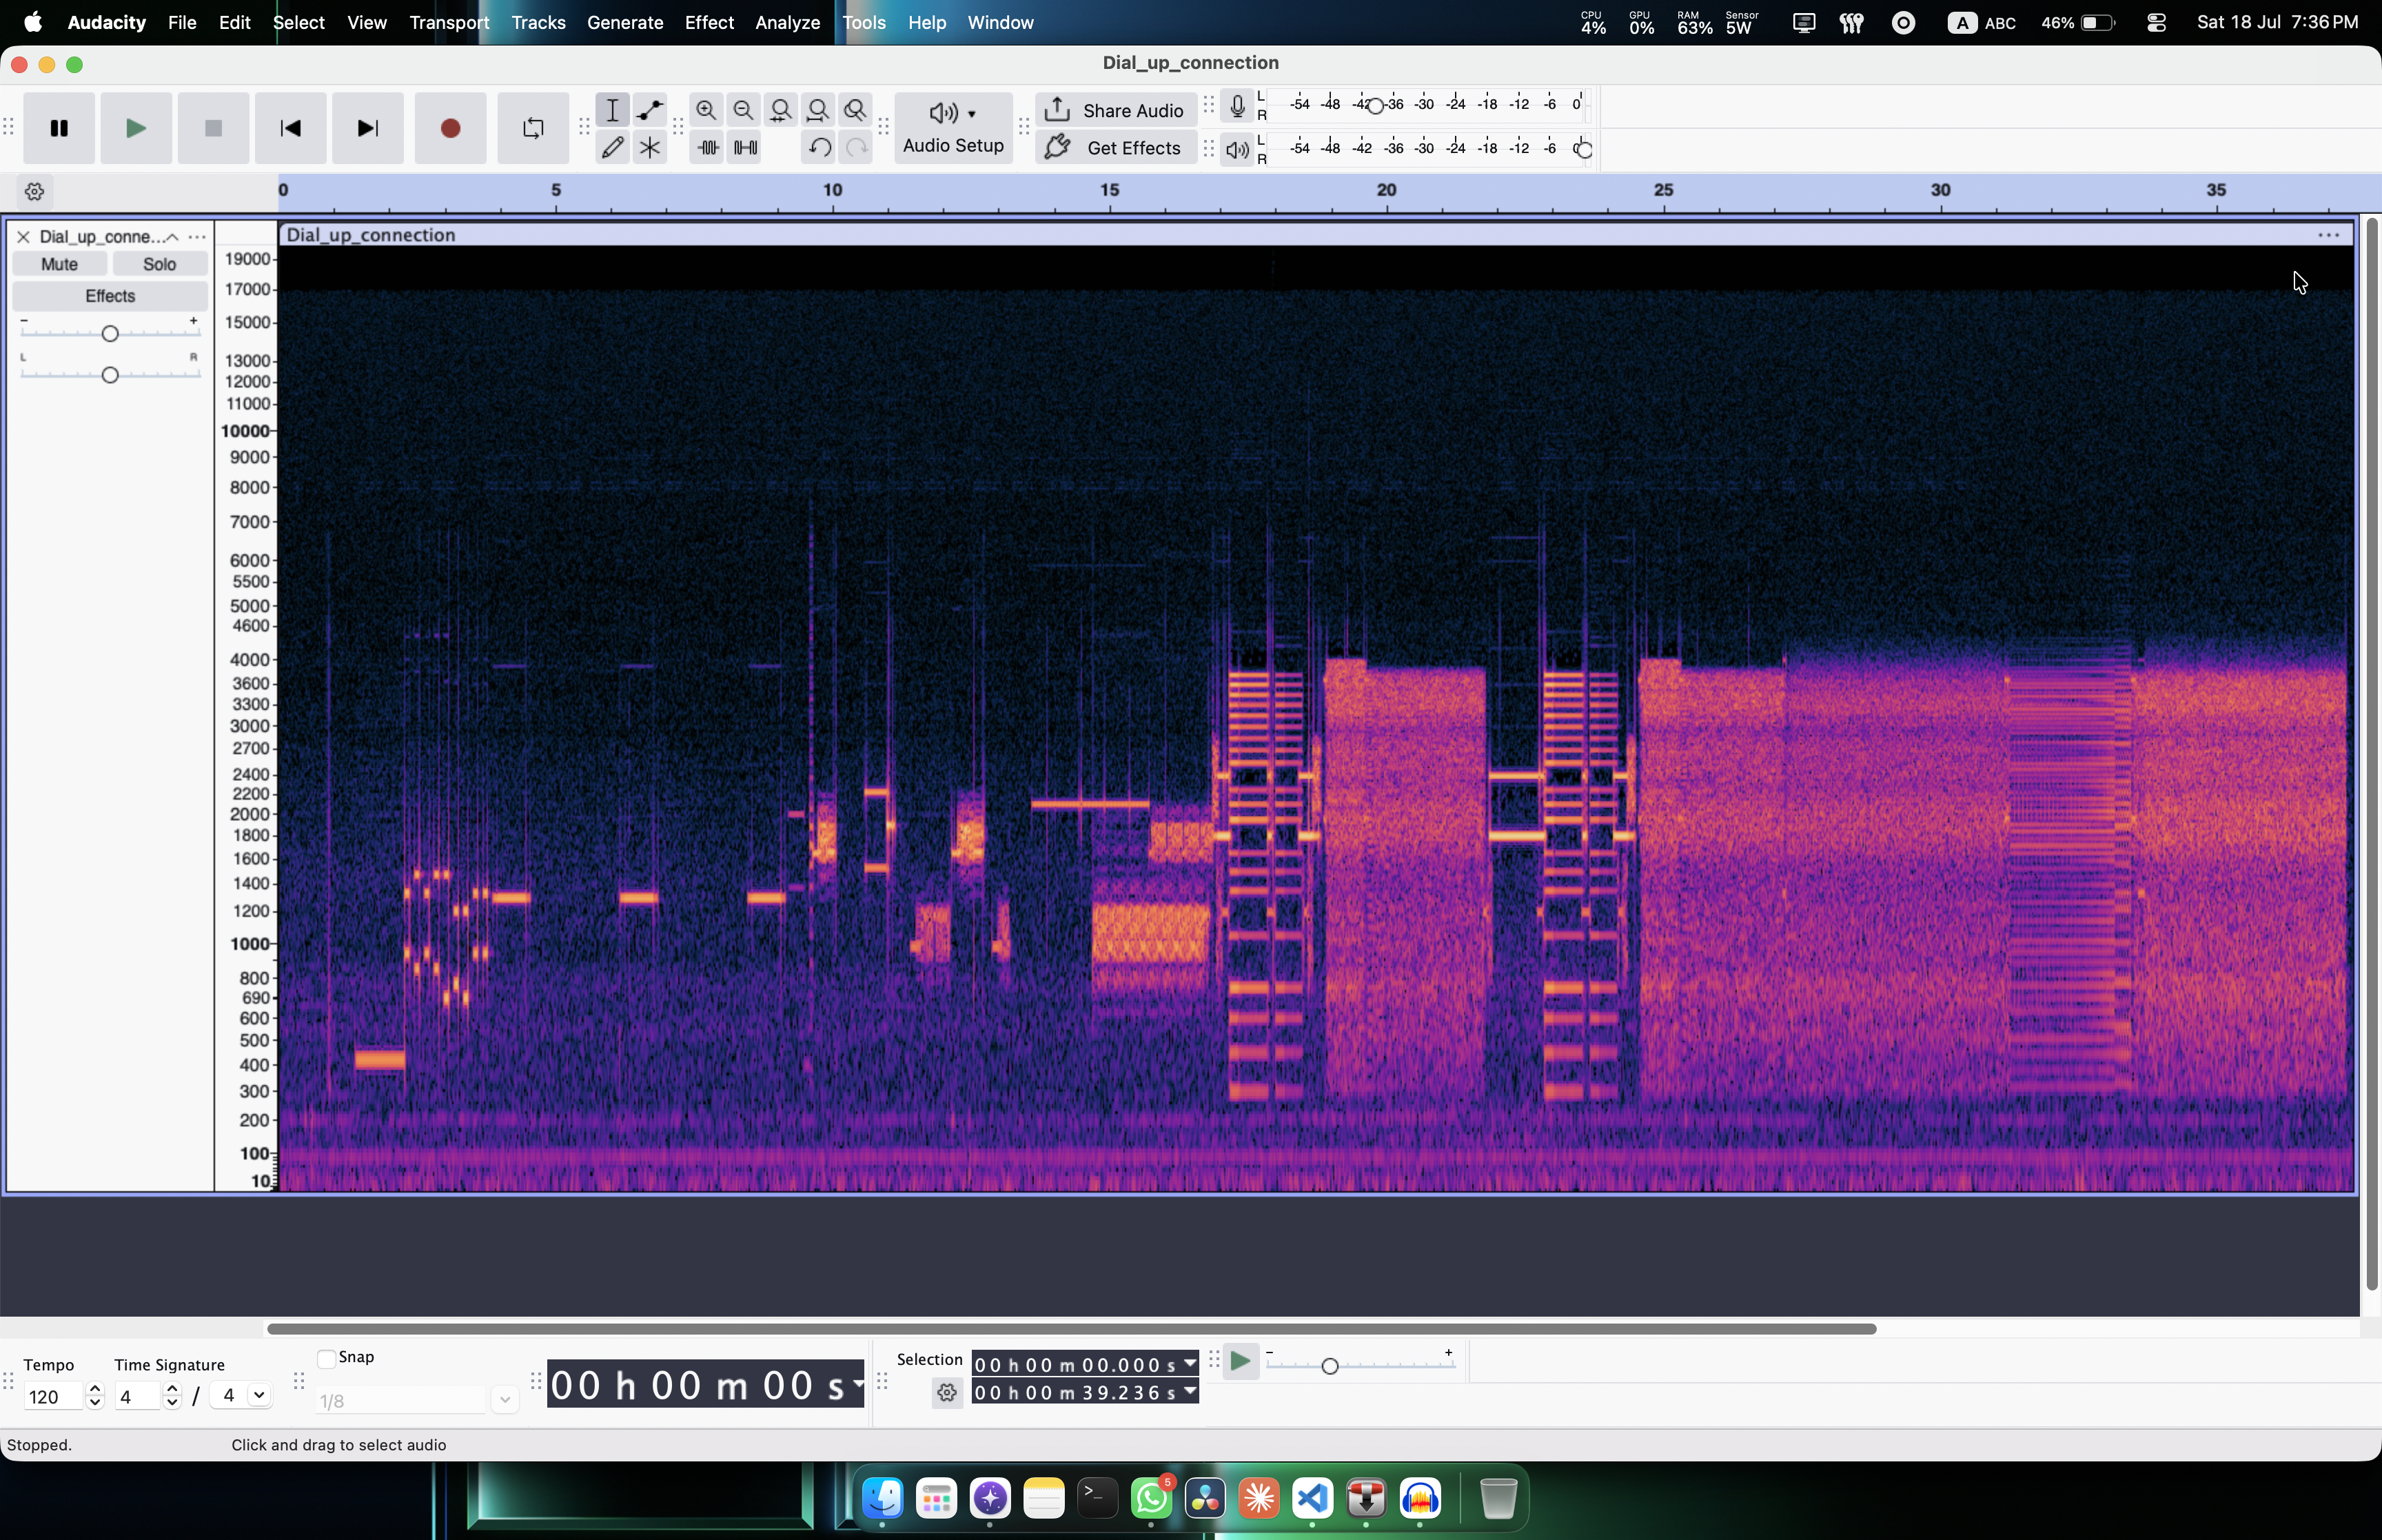Select the Draw (pencil) tool

(x=613, y=148)
